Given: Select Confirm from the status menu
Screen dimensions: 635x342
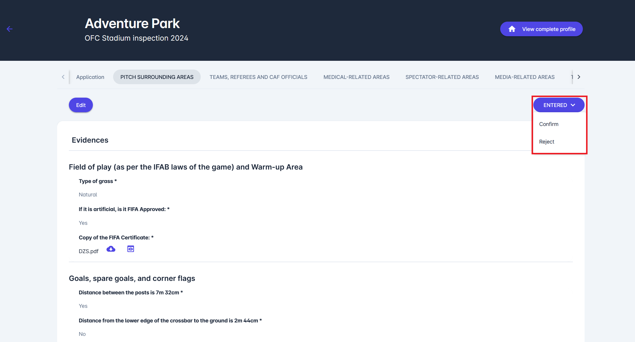Looking at the screenshot, I should [549, 124].
